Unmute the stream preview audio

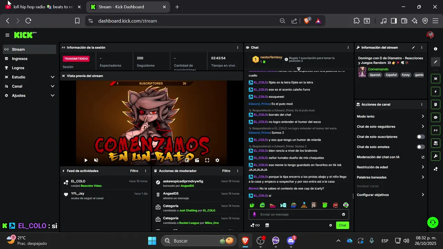tap(96, 160)
